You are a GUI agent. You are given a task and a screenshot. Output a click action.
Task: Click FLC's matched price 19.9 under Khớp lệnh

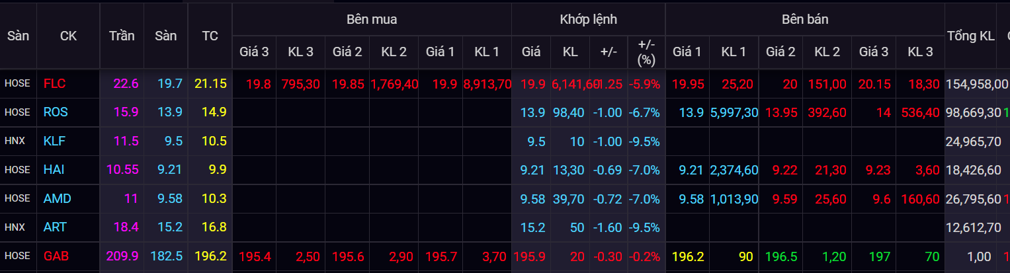pyautogui.click(x=532, y=84)
